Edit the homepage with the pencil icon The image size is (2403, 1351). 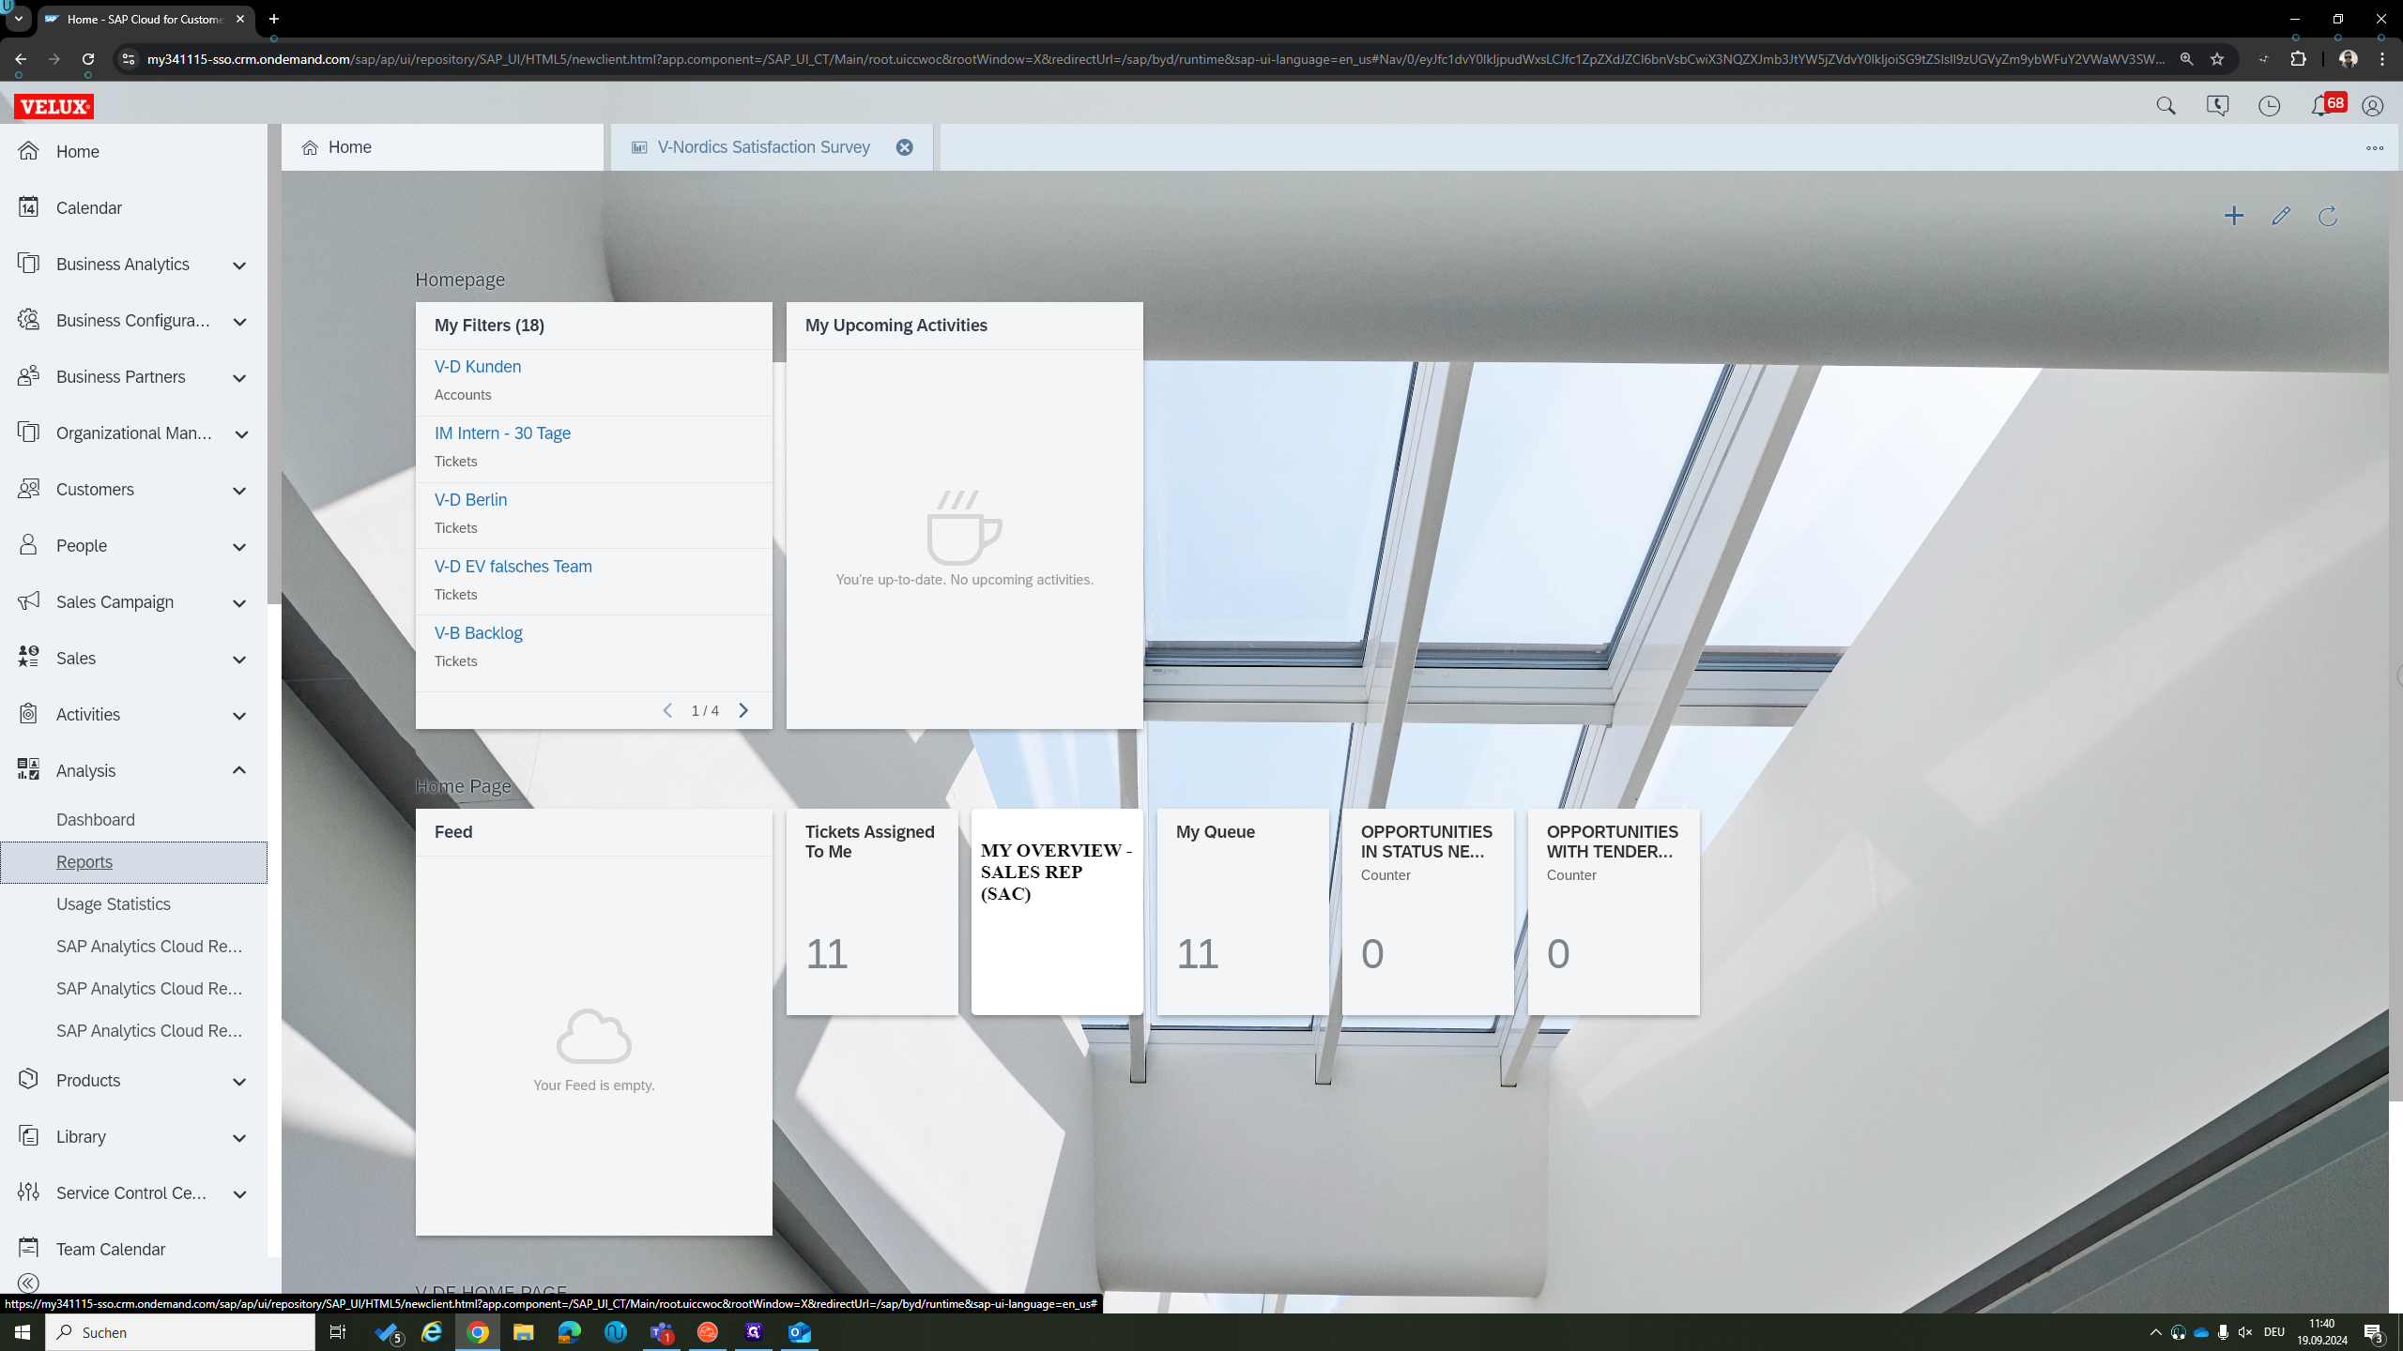click(x=2281, y=216)
